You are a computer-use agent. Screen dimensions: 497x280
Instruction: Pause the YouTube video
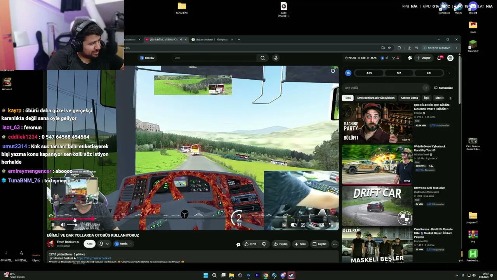(53, 225)
